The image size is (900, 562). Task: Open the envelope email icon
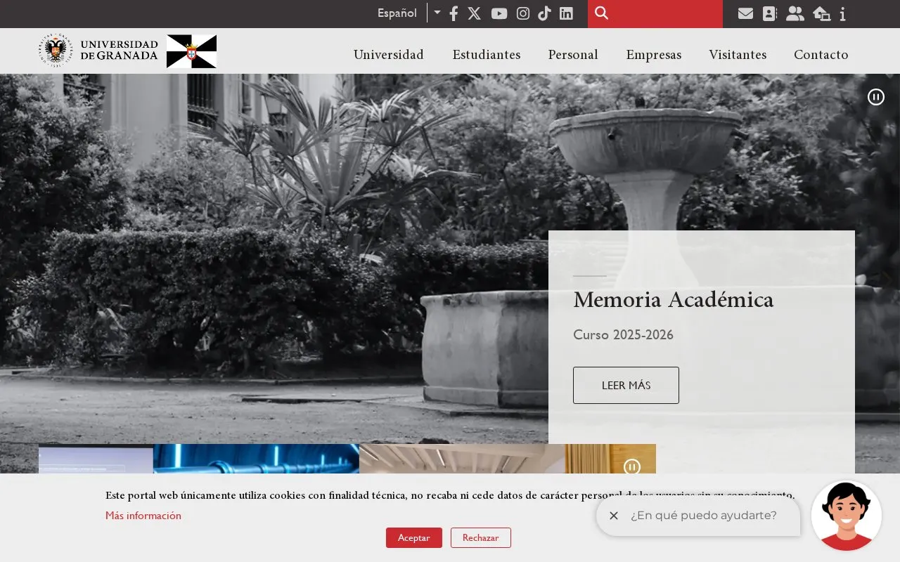tap(745, 13)
